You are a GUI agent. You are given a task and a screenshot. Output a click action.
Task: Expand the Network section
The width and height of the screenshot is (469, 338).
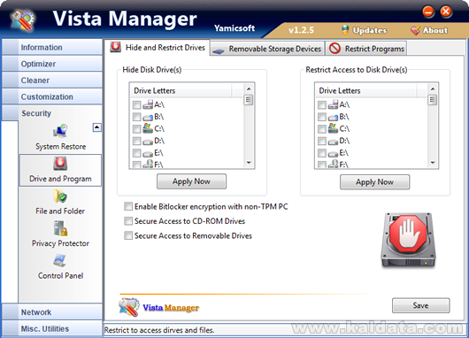coord(52,312)
